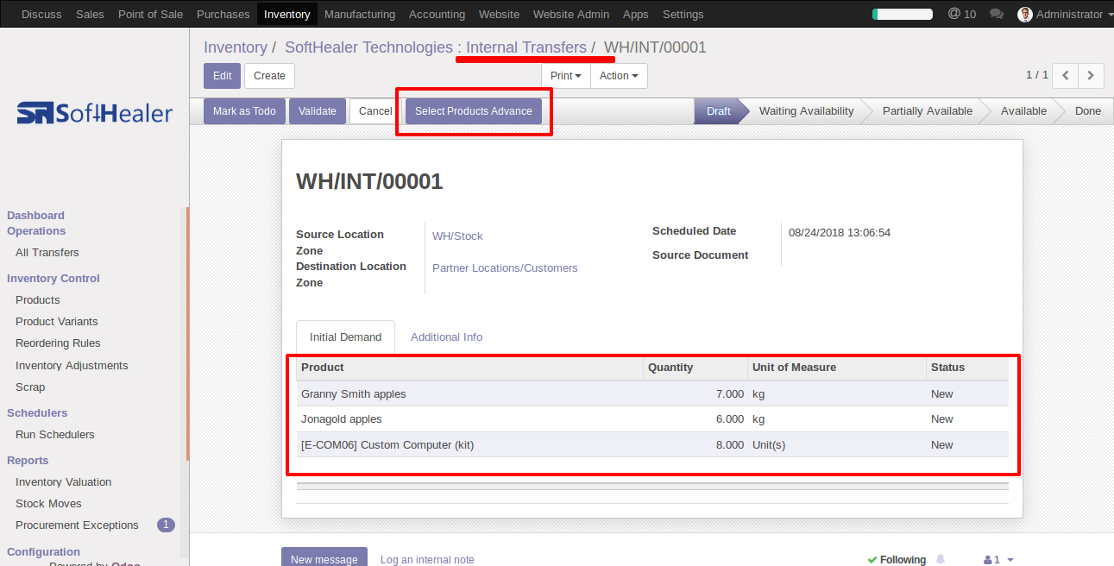Viewport: 1114px width, 566px height.
Task: Open Partner Locations/Customers link
Action: tap(505, 268)
